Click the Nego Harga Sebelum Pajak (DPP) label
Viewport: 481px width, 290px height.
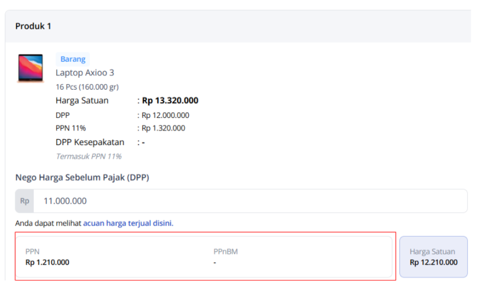[x=82, y=178]
